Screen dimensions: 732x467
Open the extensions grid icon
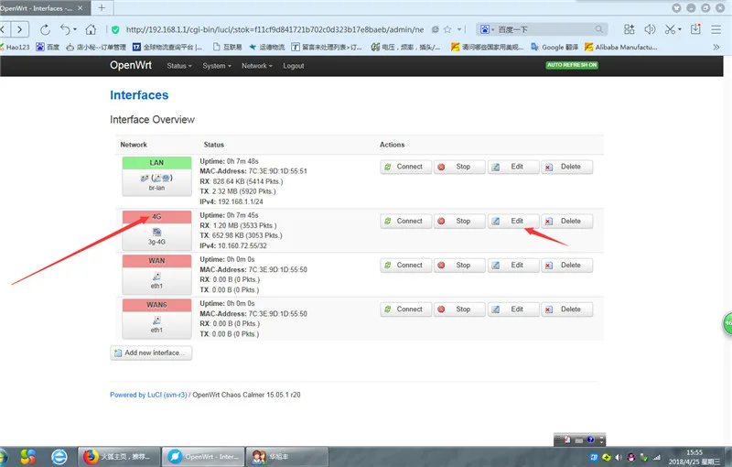pyautogui.click(x=629, y=29)
